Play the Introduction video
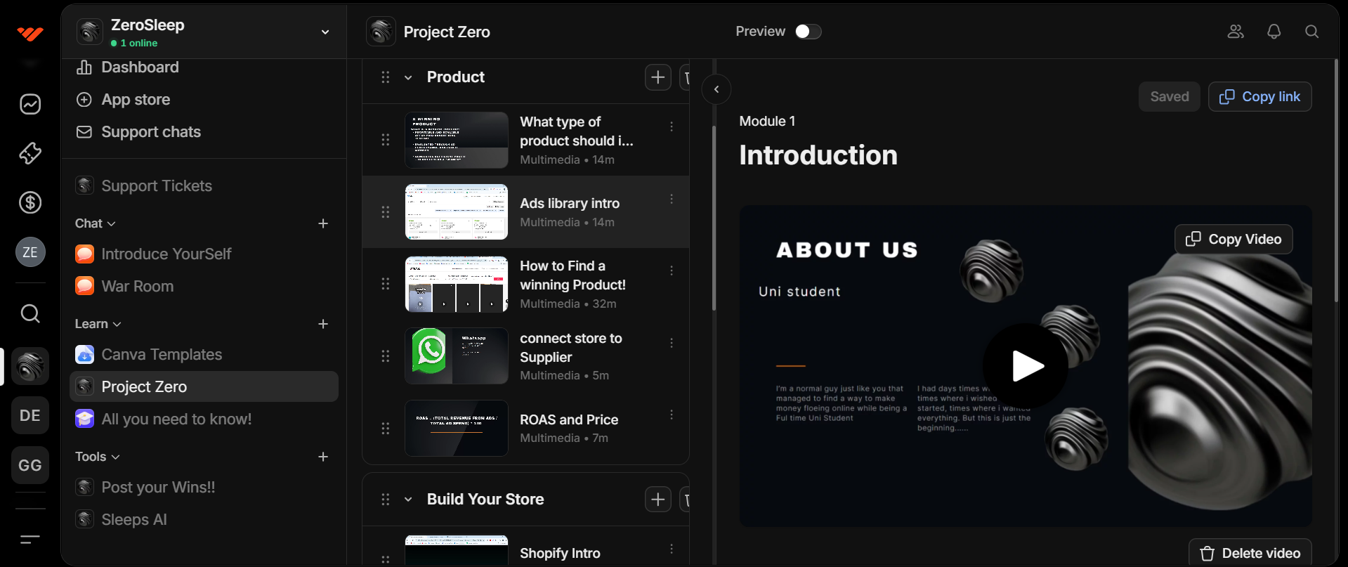The image size is (1348, 567). coord(1026,366)
